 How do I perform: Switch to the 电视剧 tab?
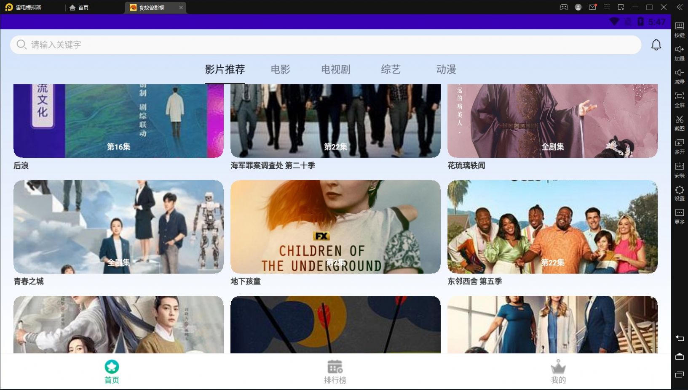tap(335, 69)
